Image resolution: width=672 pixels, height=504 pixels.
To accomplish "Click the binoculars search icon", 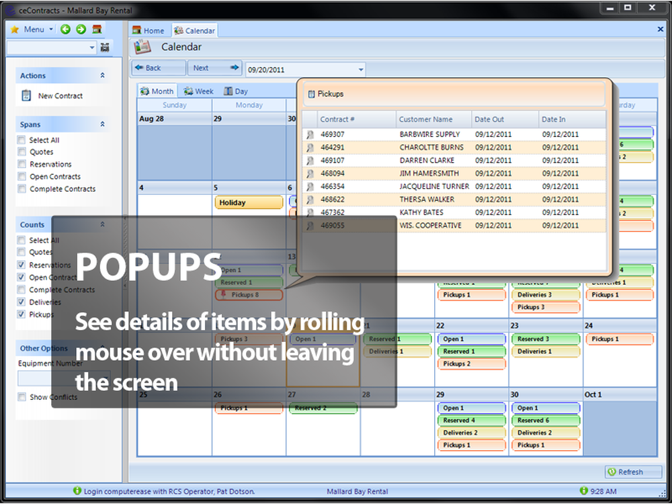I will (x=105, y=48).
